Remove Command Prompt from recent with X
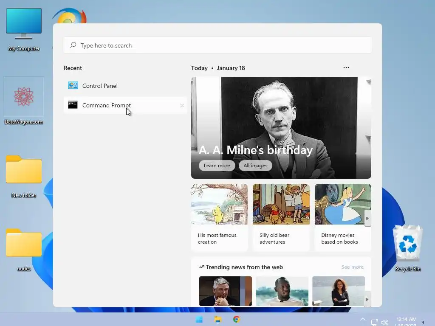Screen dimensions: 435x326 (182, 105)
